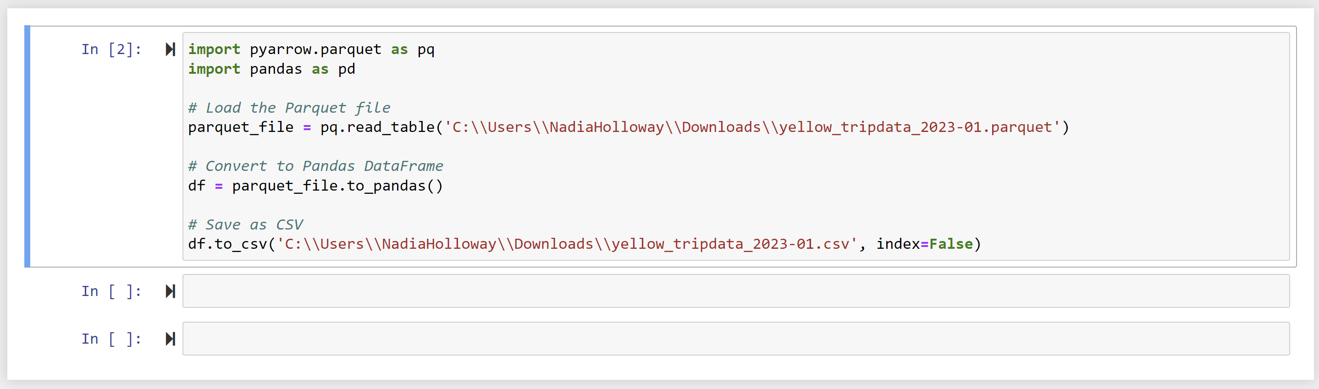Place cursor on parquet_file.to_pandas() call
1319x389 pixels.
(x=337, y=186)
